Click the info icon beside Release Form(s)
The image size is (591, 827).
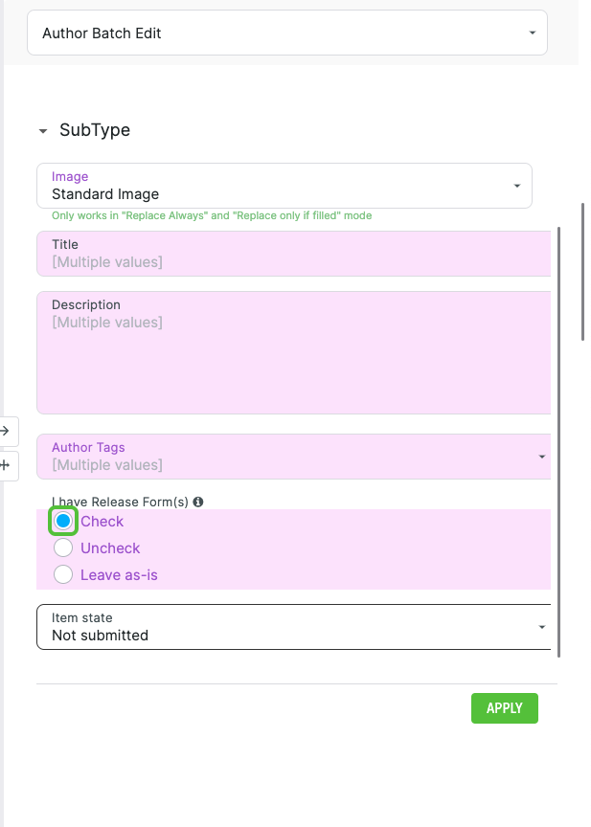click(198, 502)
